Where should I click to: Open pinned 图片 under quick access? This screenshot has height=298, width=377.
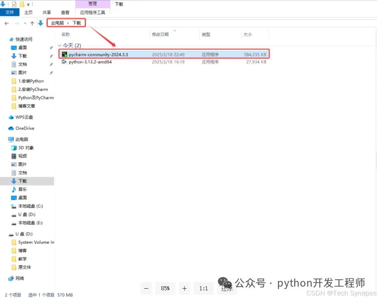[23, 72]
